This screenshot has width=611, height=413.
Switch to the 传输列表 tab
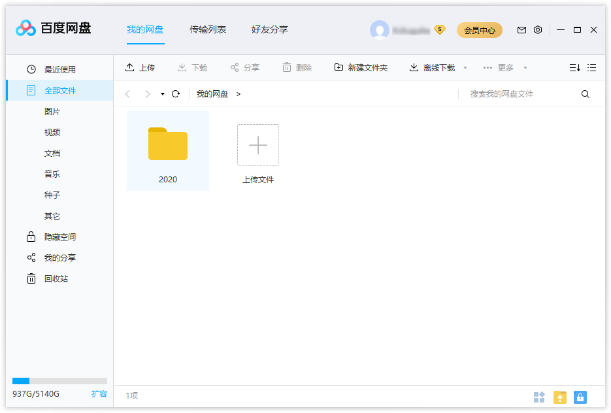click(208, 29)
